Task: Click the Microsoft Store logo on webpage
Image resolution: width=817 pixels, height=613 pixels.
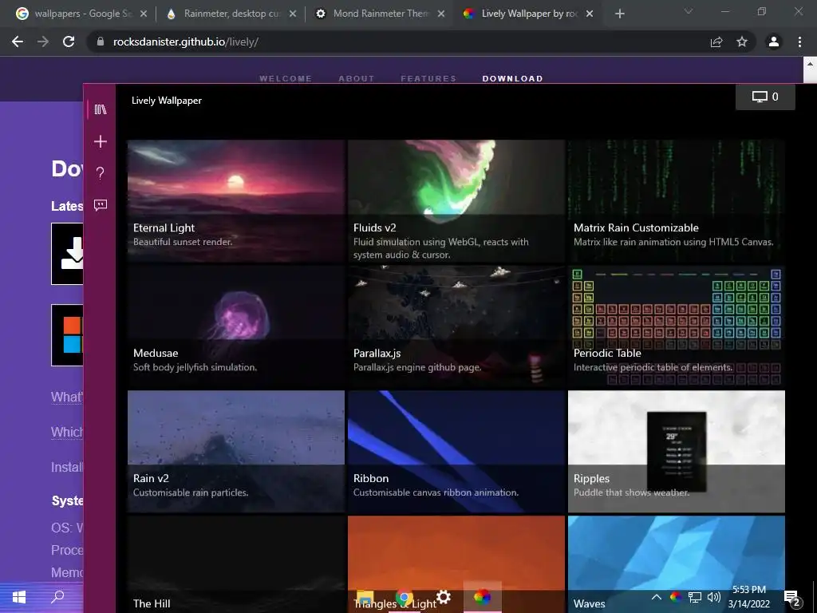Action: click(67, 335)
